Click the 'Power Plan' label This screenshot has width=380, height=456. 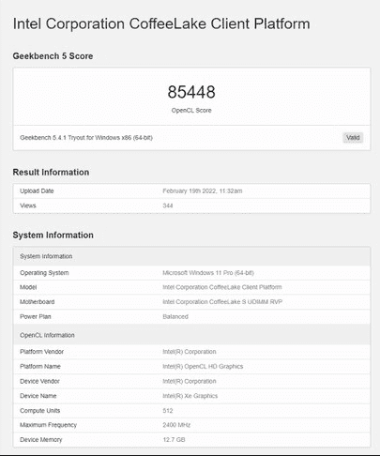(x=36, y=316)
